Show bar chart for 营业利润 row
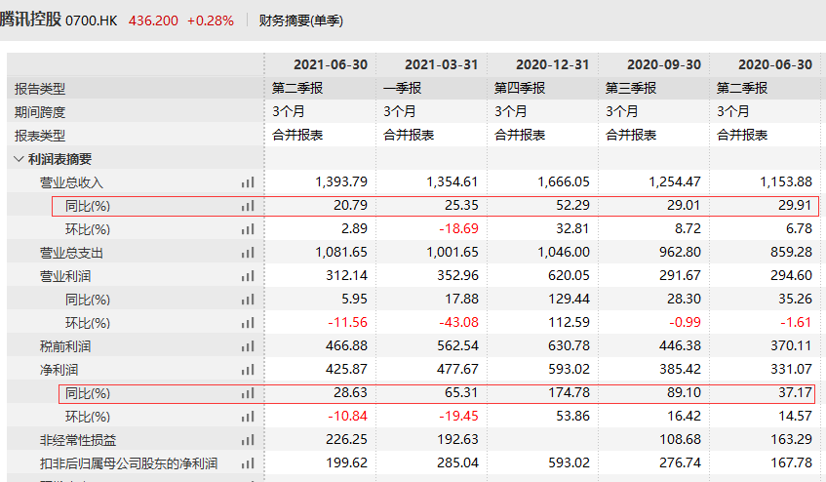Screen dimensions: 826x482 [248, 276]
